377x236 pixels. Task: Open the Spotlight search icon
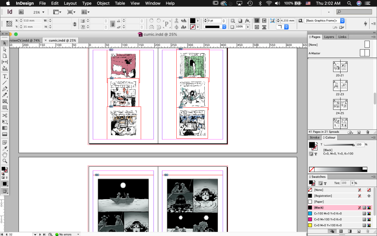click(349, 3)
